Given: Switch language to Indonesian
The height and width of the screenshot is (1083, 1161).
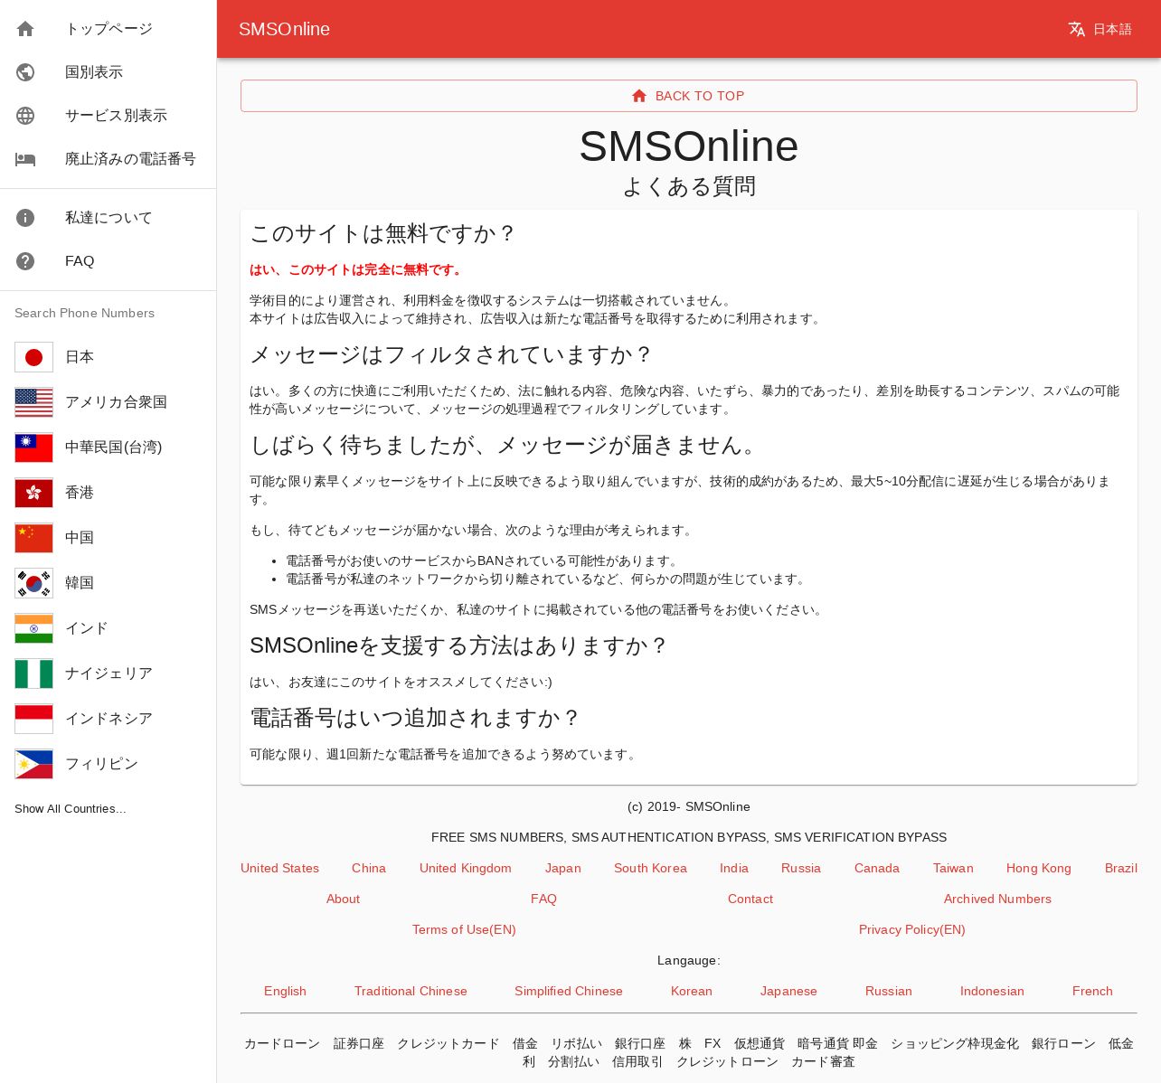Looking at the screenshot, I should point(992,991).
